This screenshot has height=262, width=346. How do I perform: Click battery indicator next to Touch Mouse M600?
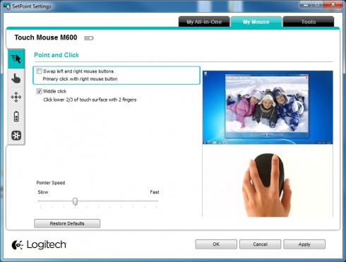tap(89, 38)
